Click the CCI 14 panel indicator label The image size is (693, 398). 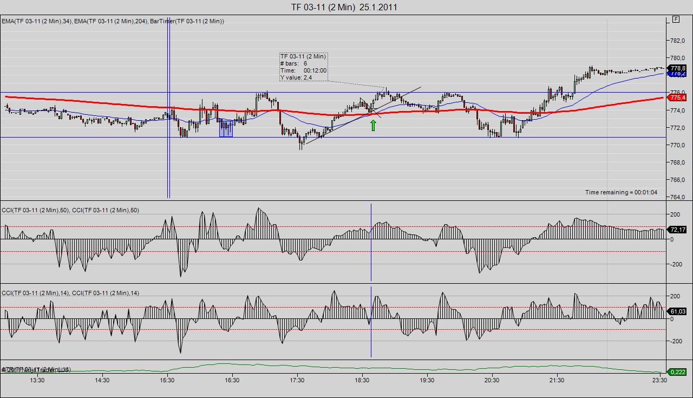pyautogui.click(x=70, y=293)
